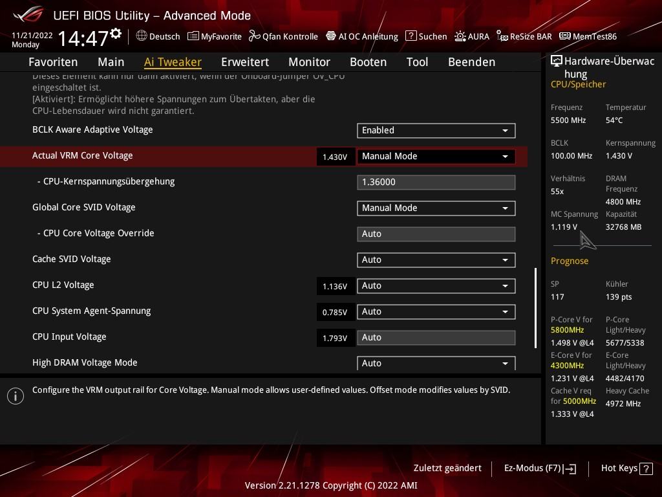Image resolution: width=662 pixels, height=497 pixels.
Task: Switch to the Main tab
Action: [111, 62]
